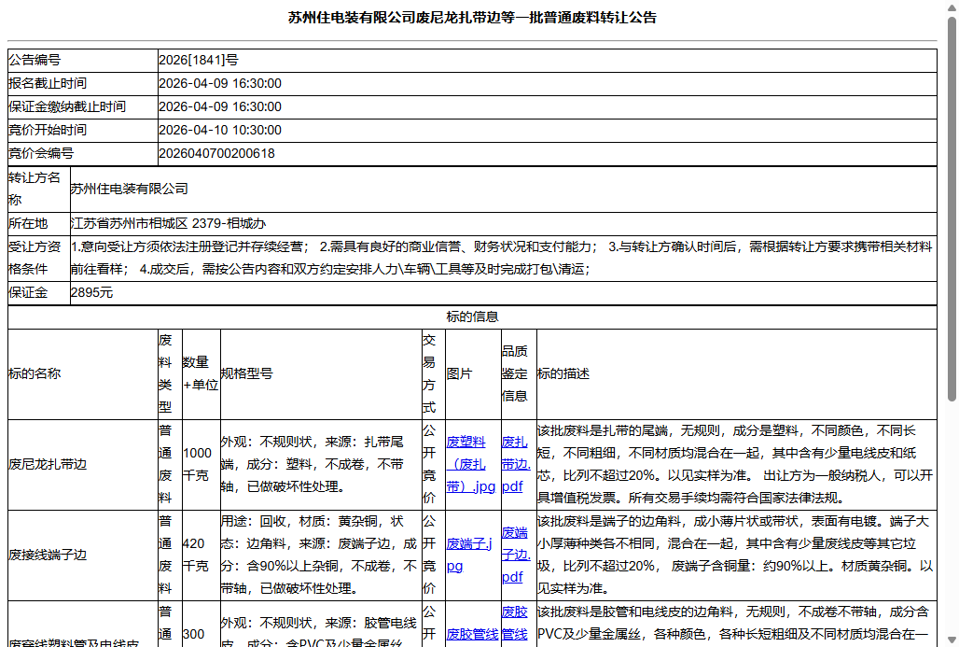This screenshot has width=959, height=647.
Task: Click bidding start time 2026-04-10 10:30:00
Action: 220,130
